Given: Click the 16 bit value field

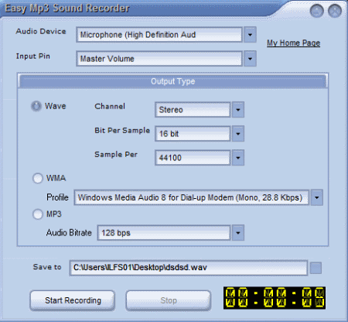Looking at the screenshot, I should 193,134.
